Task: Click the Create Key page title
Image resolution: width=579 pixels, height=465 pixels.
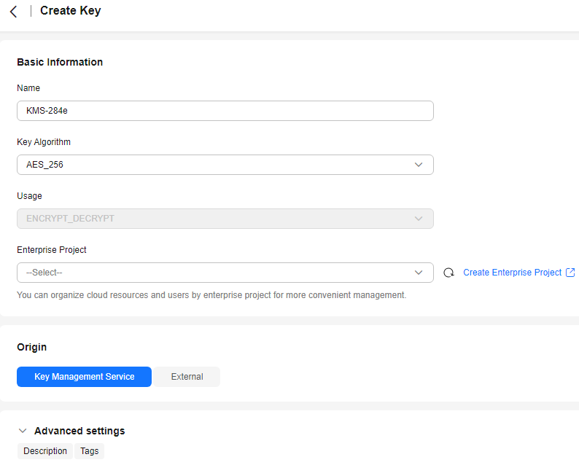Action: click(71, 11)
